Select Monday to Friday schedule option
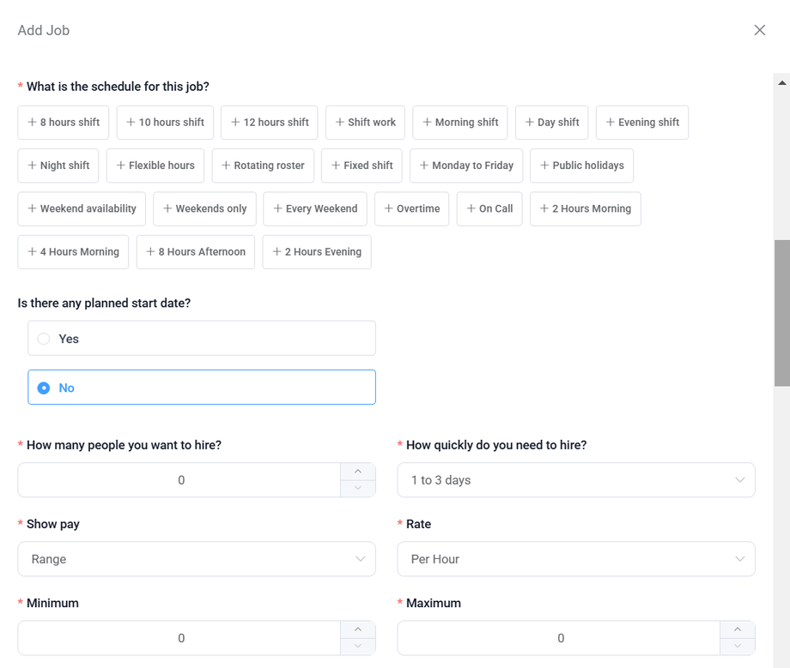This screenshot has width=790, height=668. coord(466,165)
